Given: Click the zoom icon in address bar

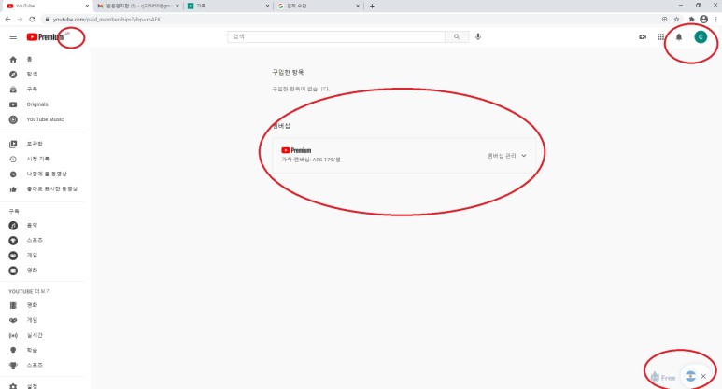Looking at the screenshot, I should tap(664, 20).
